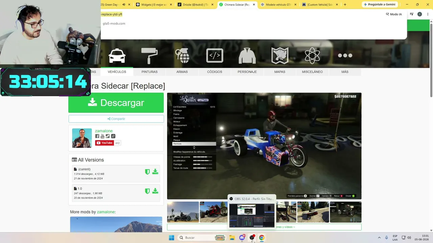This screenshot has height=243, width=433.
Task: Download version 1.0 via arrow icon
Action: (x=155, y=191)
